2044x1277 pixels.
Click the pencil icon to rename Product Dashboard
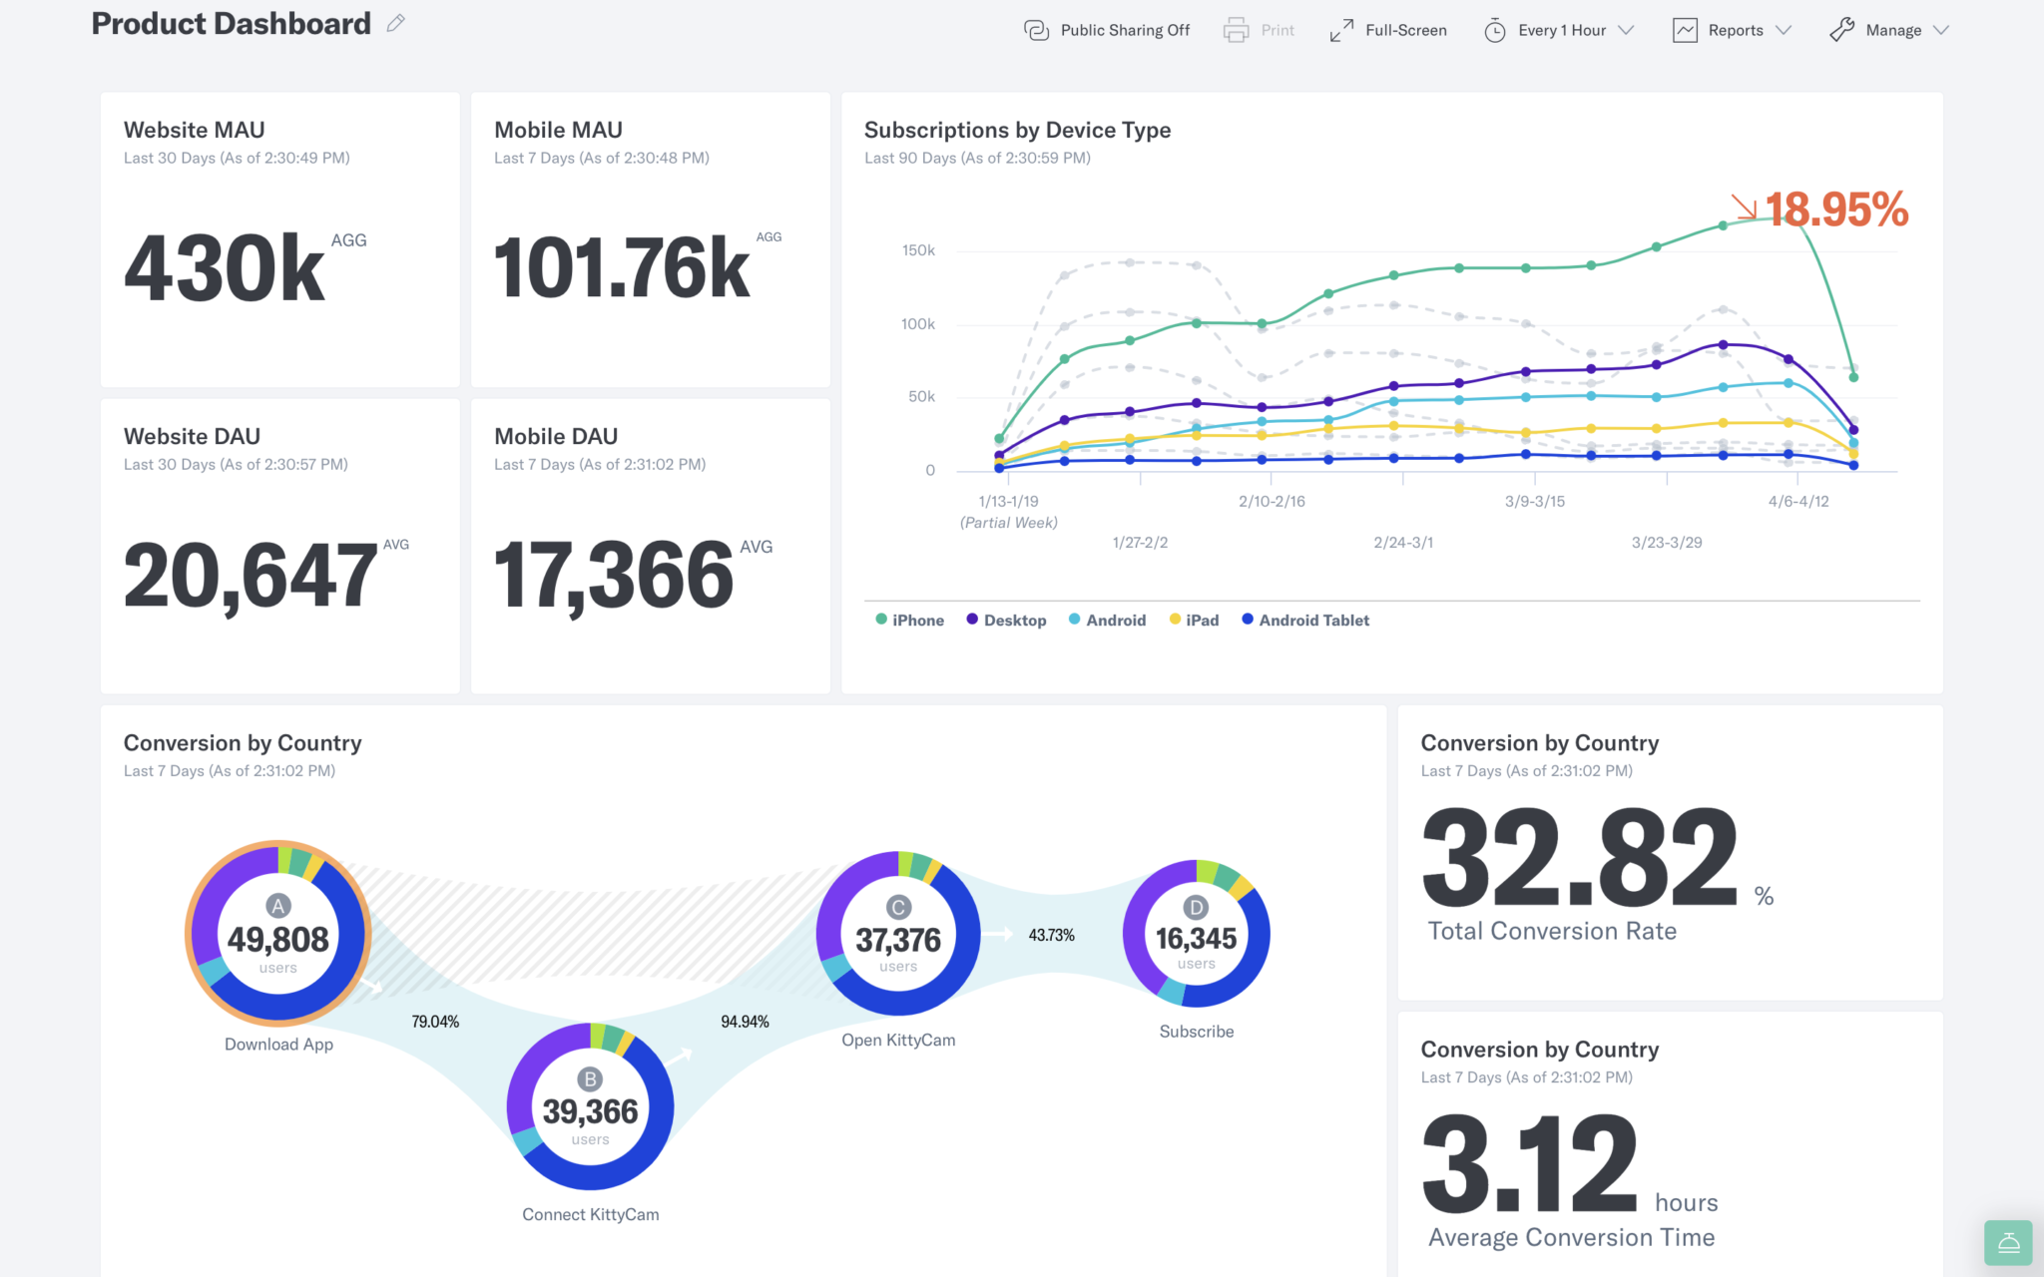point(395,22)
